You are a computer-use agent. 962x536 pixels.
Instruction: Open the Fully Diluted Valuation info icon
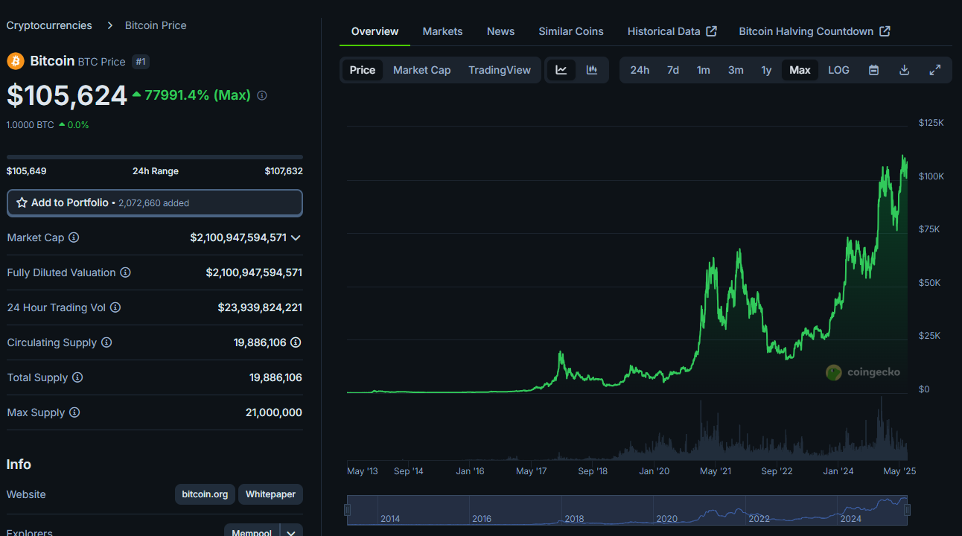coord(125,272)
